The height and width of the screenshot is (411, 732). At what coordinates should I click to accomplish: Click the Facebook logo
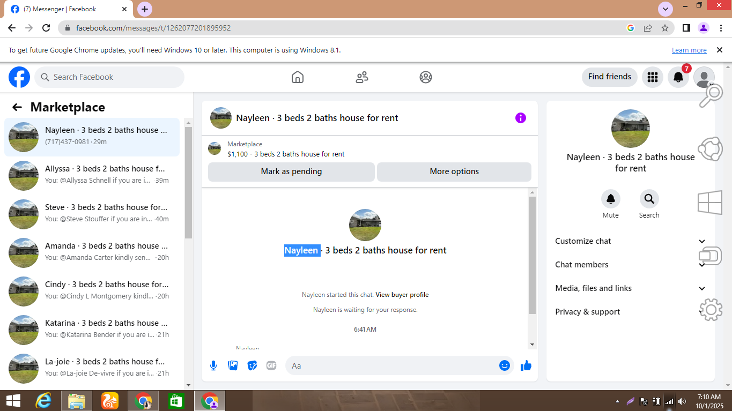point(19,77)
